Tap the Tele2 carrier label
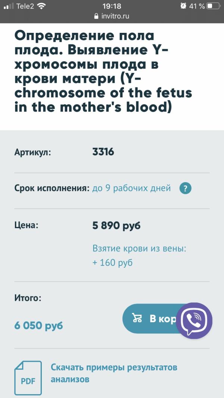 tap(25, 6)
